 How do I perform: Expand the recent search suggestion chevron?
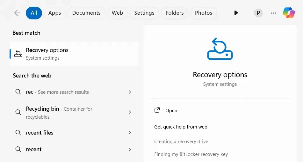130,149
